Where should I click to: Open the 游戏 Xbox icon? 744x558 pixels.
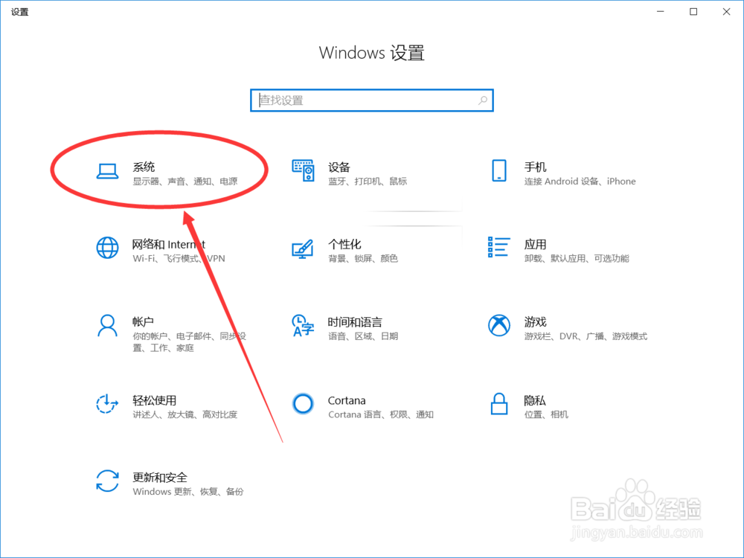pos(498,326)
